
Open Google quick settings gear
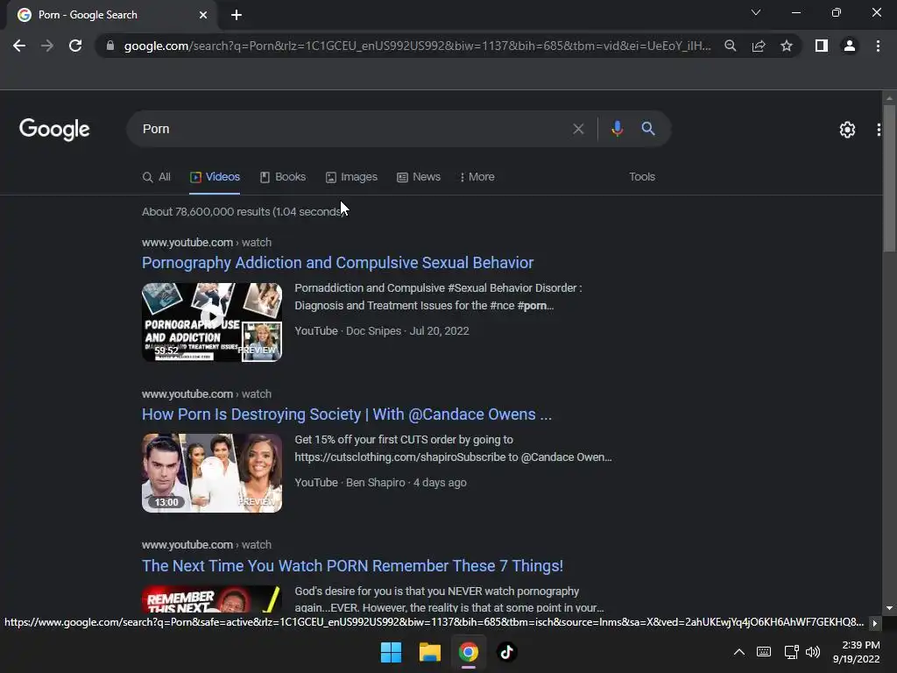click(847, 130)
